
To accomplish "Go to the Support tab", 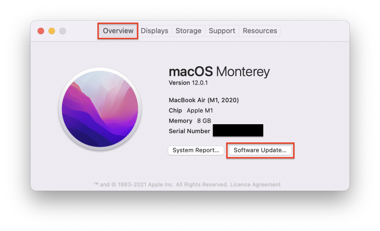I will point(222,31).
